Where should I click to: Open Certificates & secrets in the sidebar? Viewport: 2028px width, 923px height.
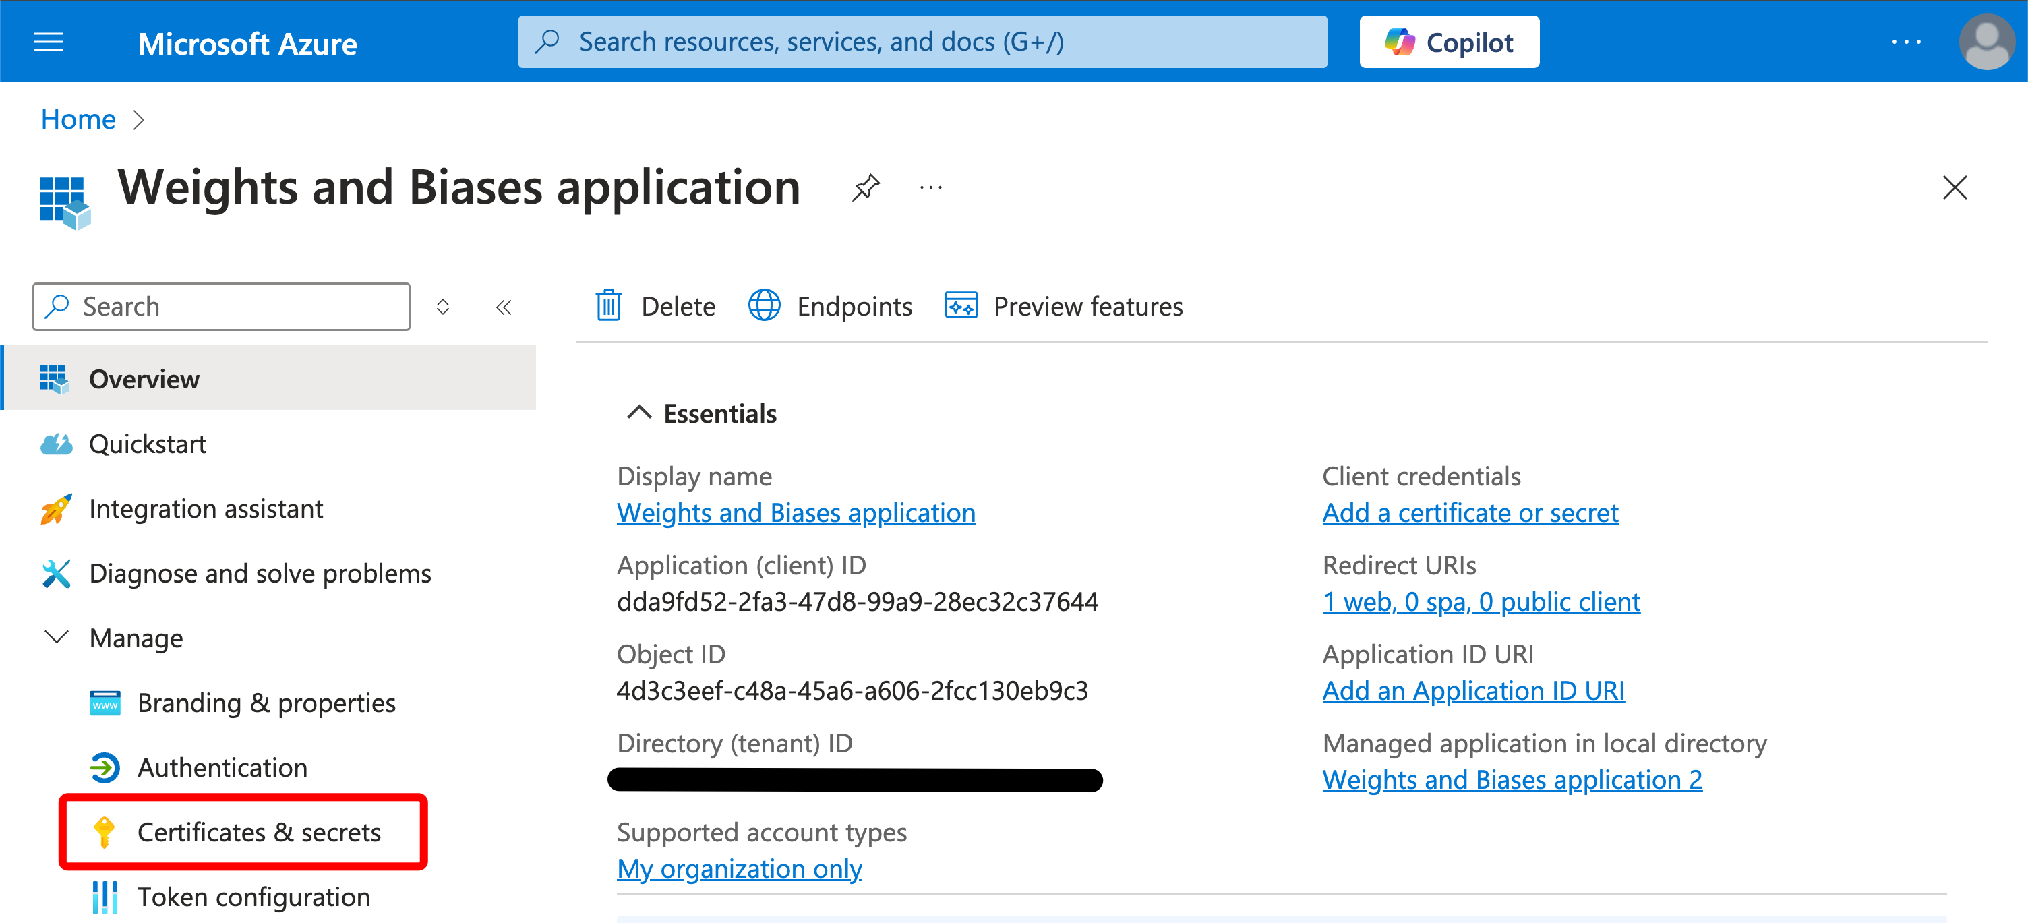tap(258, 832)
